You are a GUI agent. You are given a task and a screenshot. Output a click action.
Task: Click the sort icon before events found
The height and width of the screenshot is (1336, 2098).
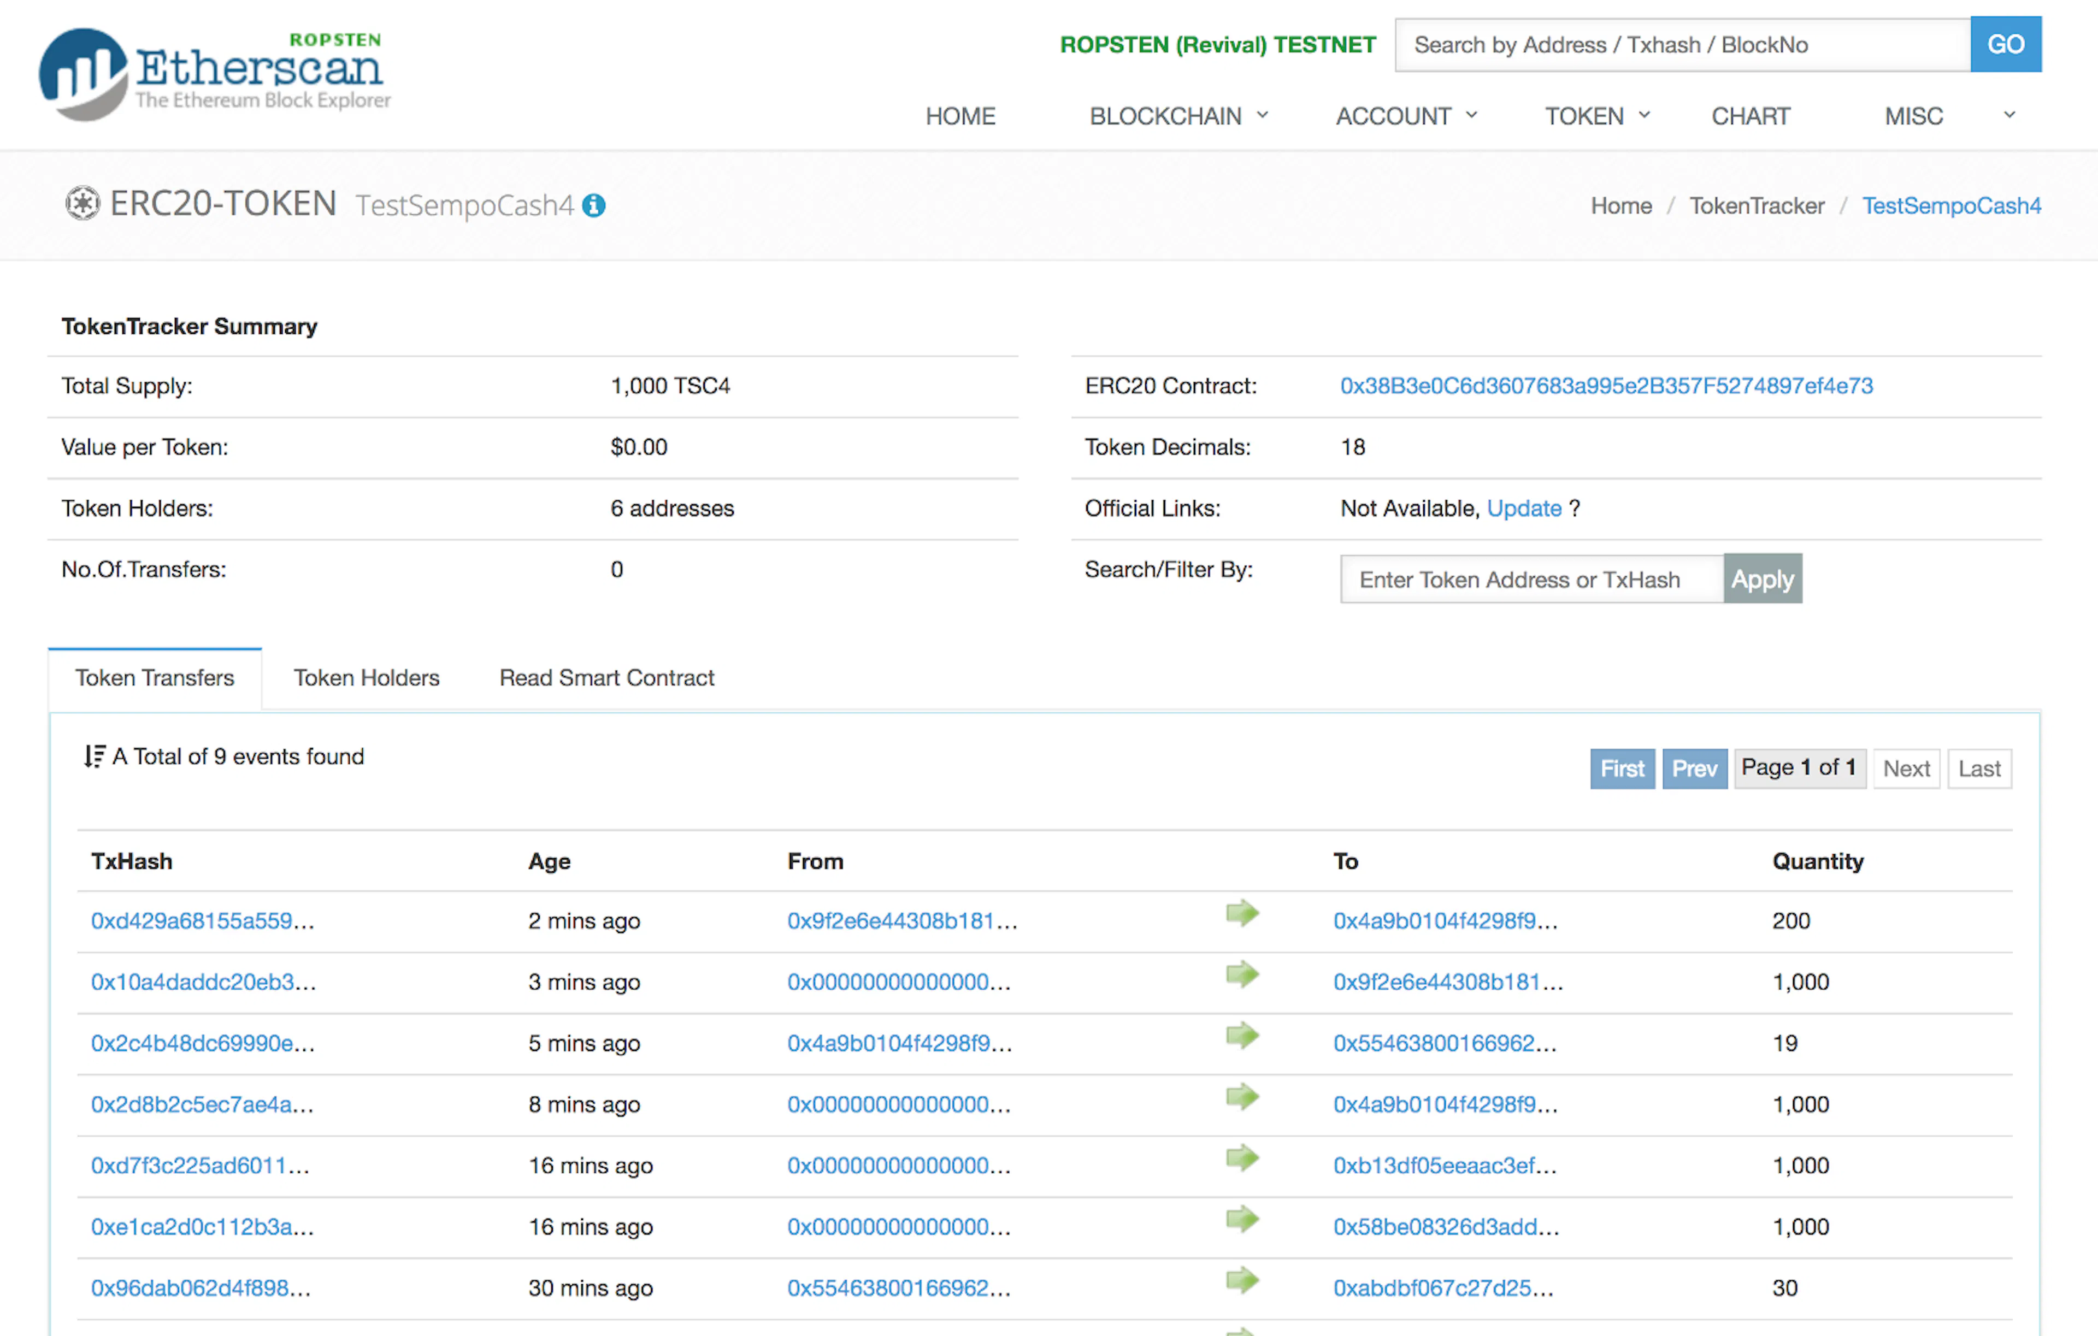coord(94,756)
